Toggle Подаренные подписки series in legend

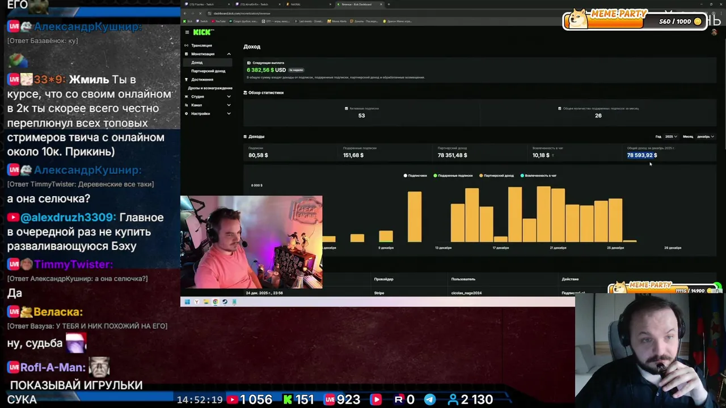click(453, 176)
